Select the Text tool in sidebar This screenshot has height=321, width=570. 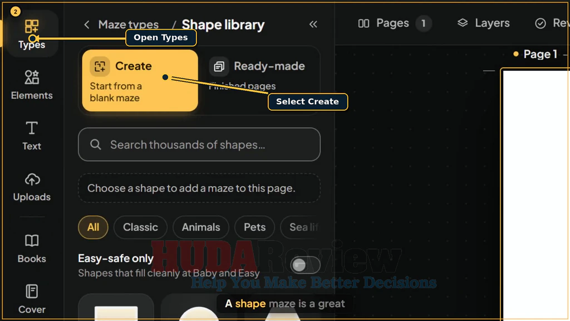32,135
